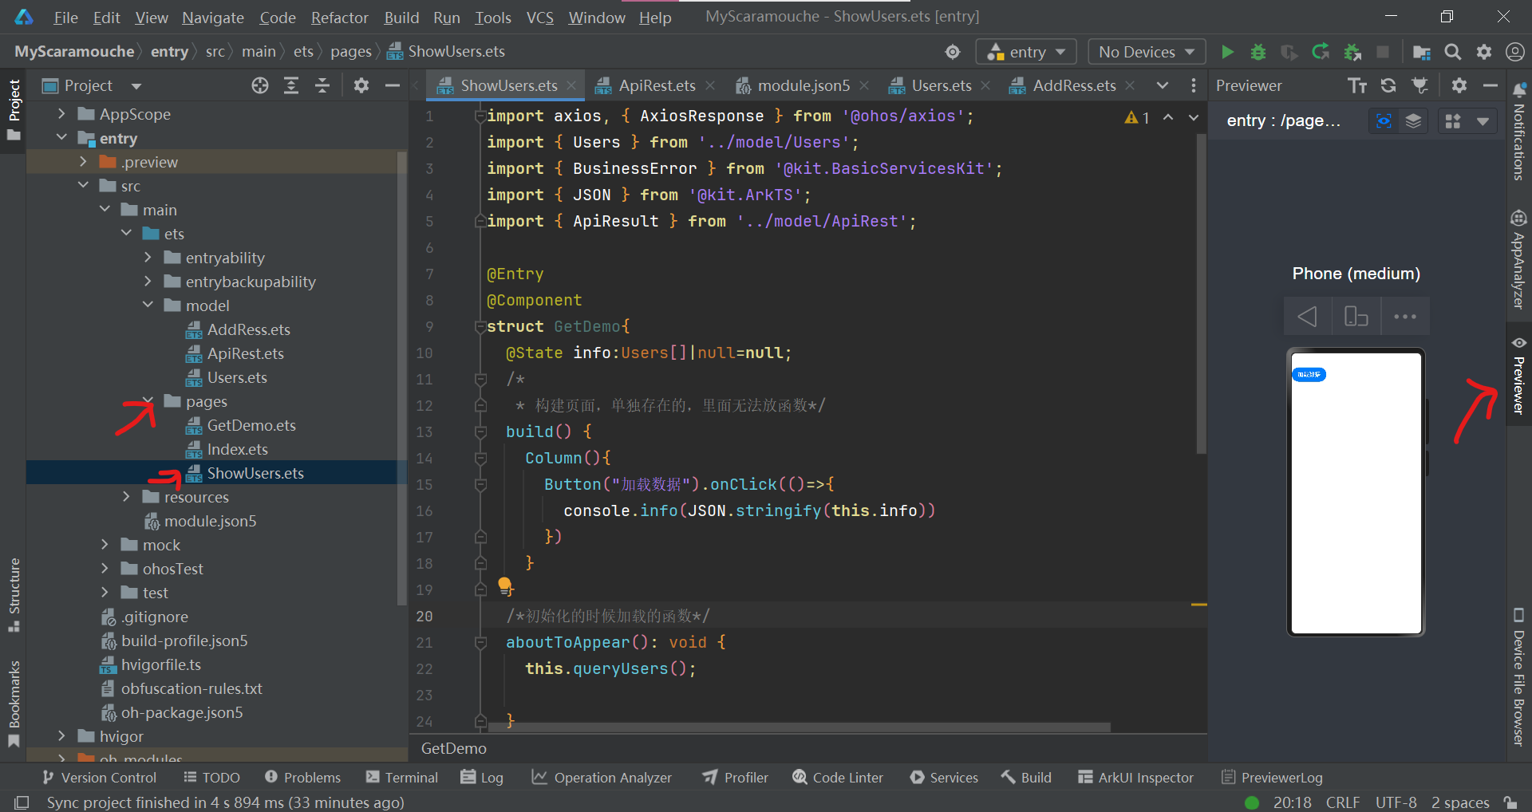Open the ArkUI Inspector tool window

1135,778
